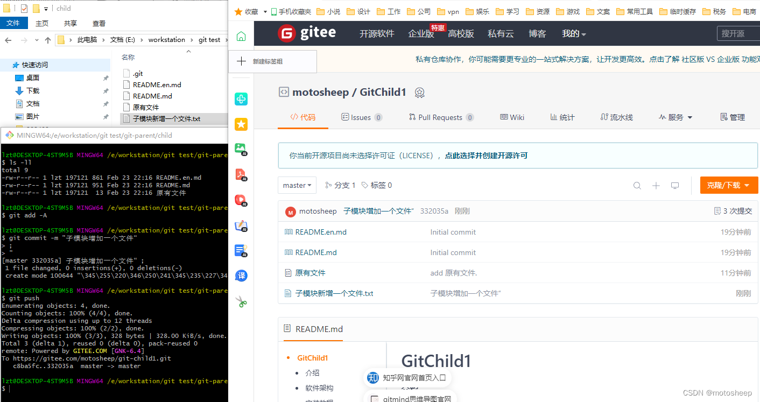Open the AI video tool in sidebar
Image resolution: width=760 pixels, height=402 pixels.
click(x=241, y=200)
